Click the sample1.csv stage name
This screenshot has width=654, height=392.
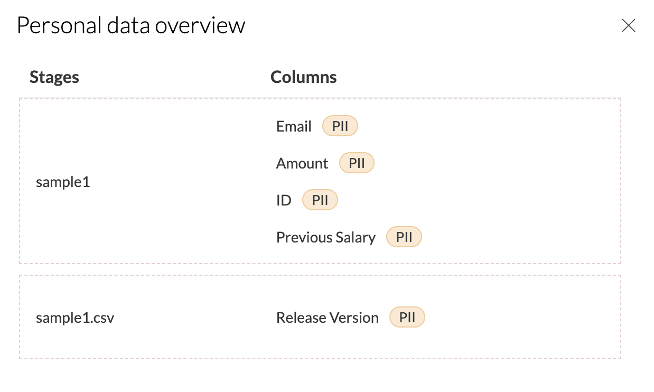coord(75,318)
